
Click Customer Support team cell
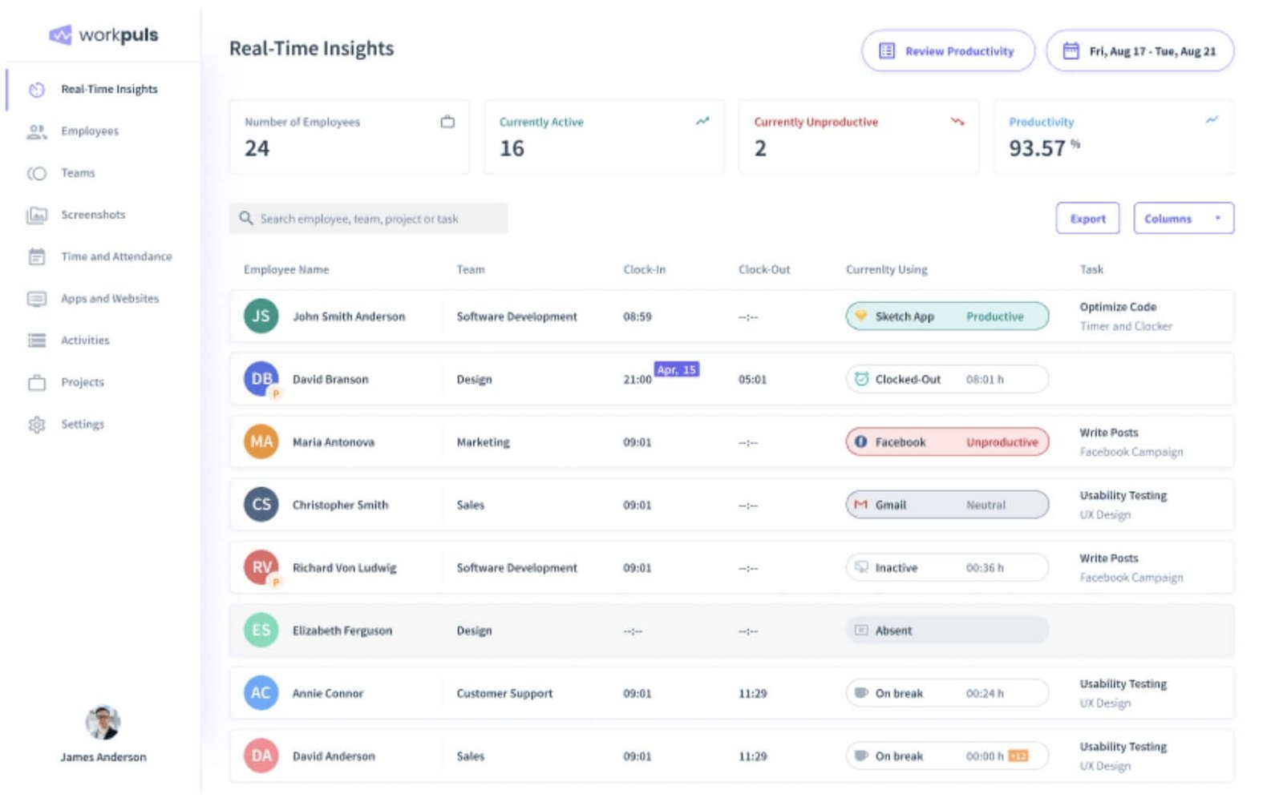[x=504, y=693]
